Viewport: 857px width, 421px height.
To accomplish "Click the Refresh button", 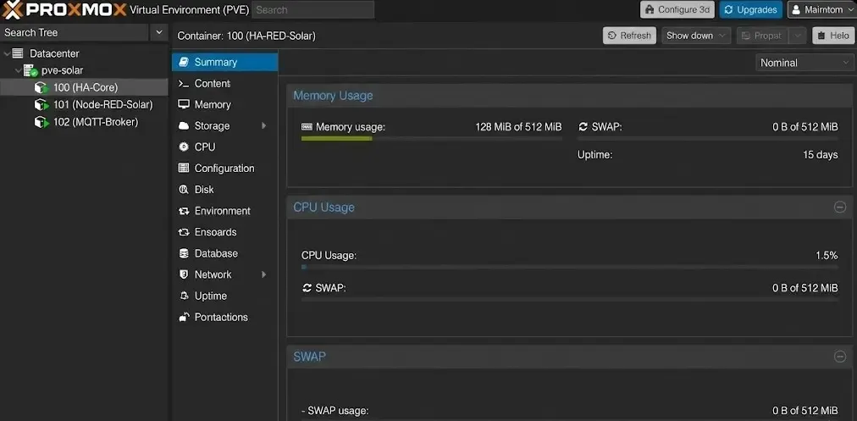I will 630,36.
